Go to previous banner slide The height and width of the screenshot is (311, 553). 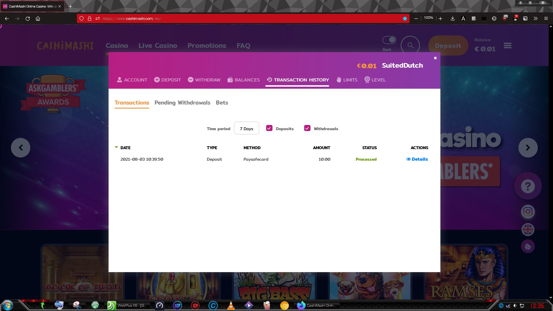point(20,148)
